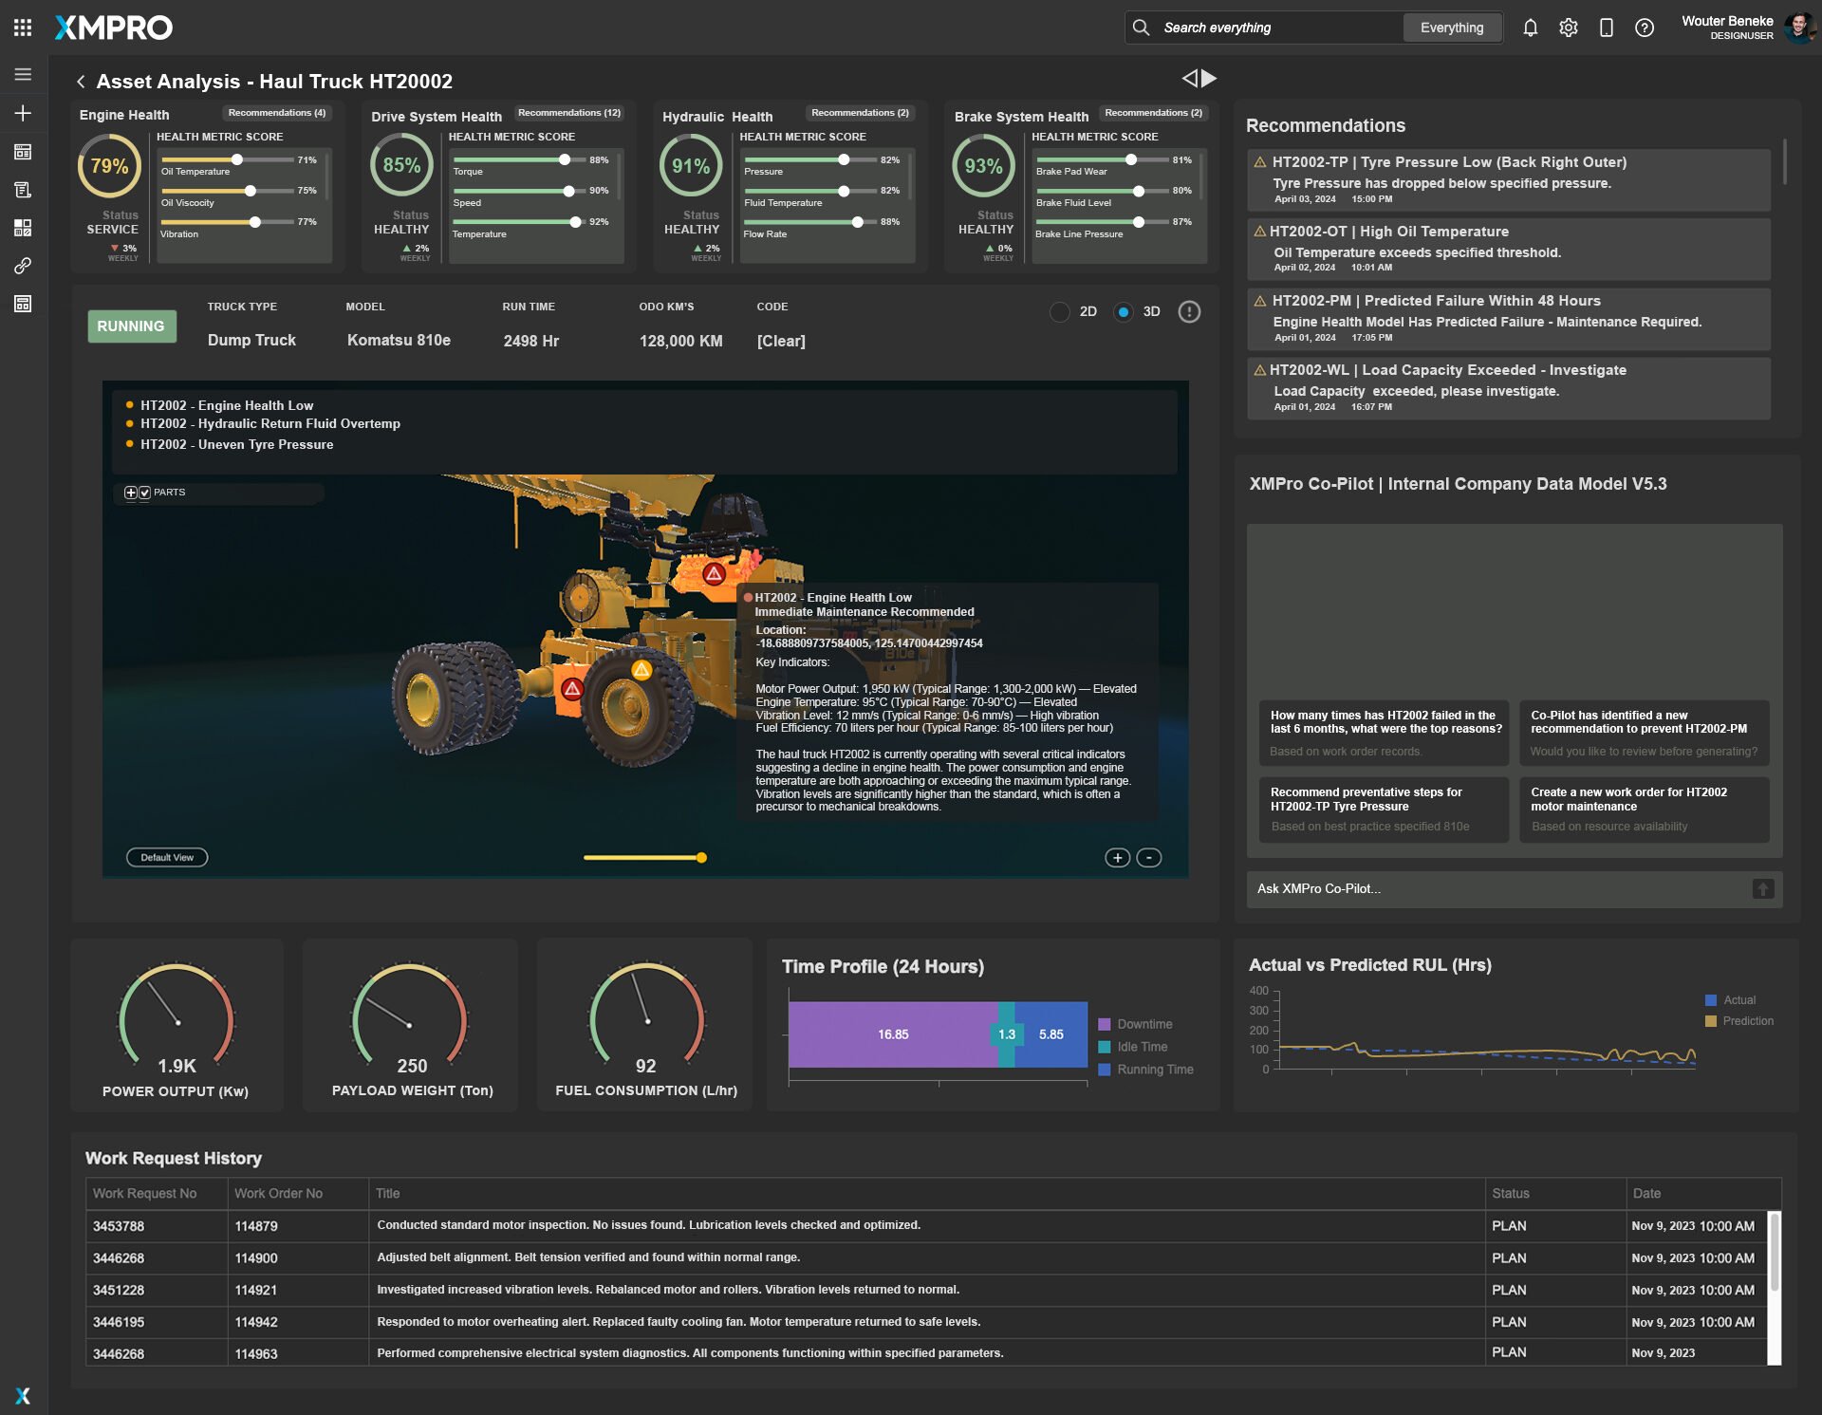Click the notifications bell icon
This screenshot has width=1822, height=1415.
click(x=1530, y=28)
